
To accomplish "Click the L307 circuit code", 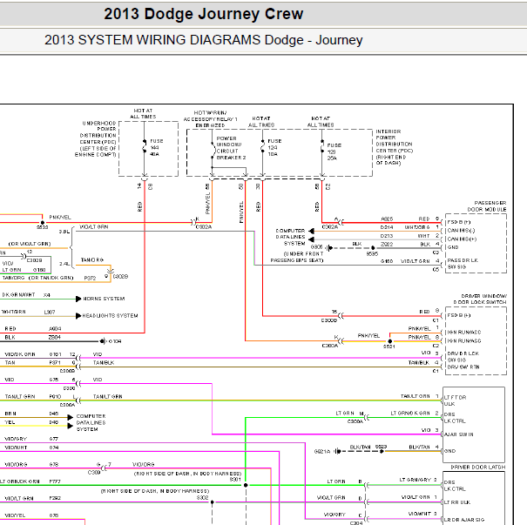I will point(50,312).
